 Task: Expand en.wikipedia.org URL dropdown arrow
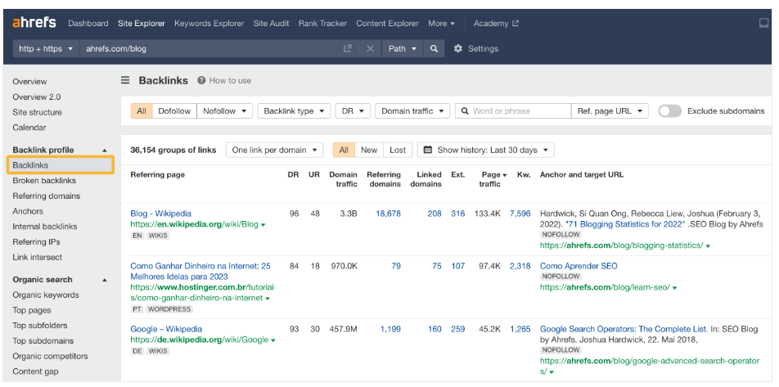(x=263, y=225)
